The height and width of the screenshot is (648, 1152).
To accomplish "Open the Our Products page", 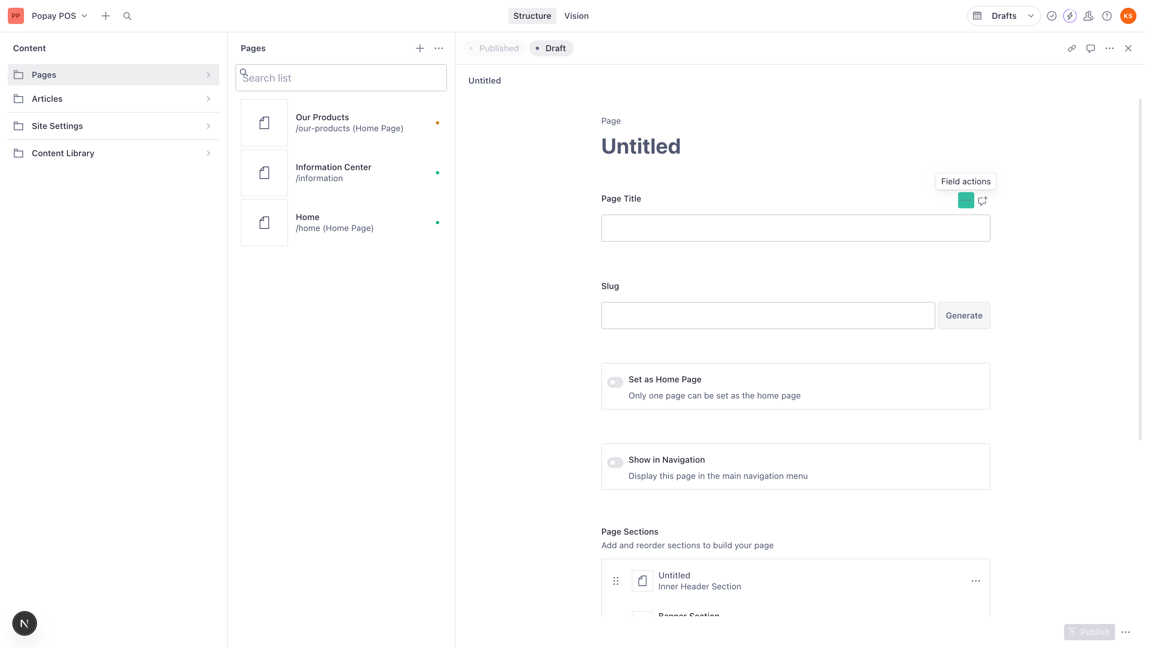I will pyautogui.click(x=341, y=122).
